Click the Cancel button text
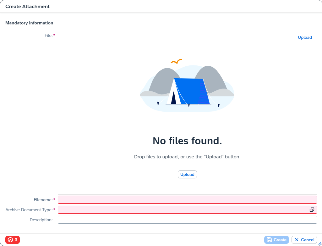Image resolution: width=322 pixels, height=246 pixels. 308,240
